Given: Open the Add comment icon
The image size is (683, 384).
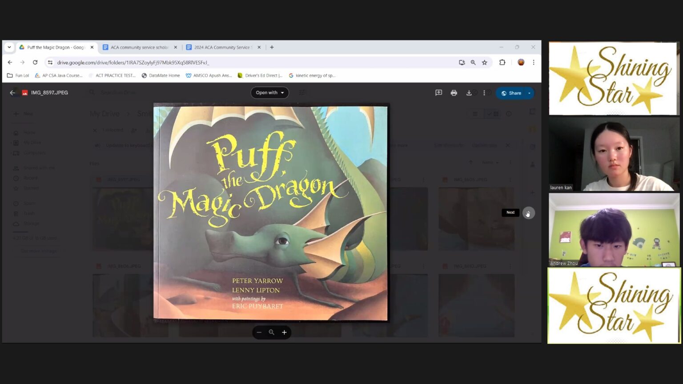Looking at the screenshot, I should (x=438, y=93).
